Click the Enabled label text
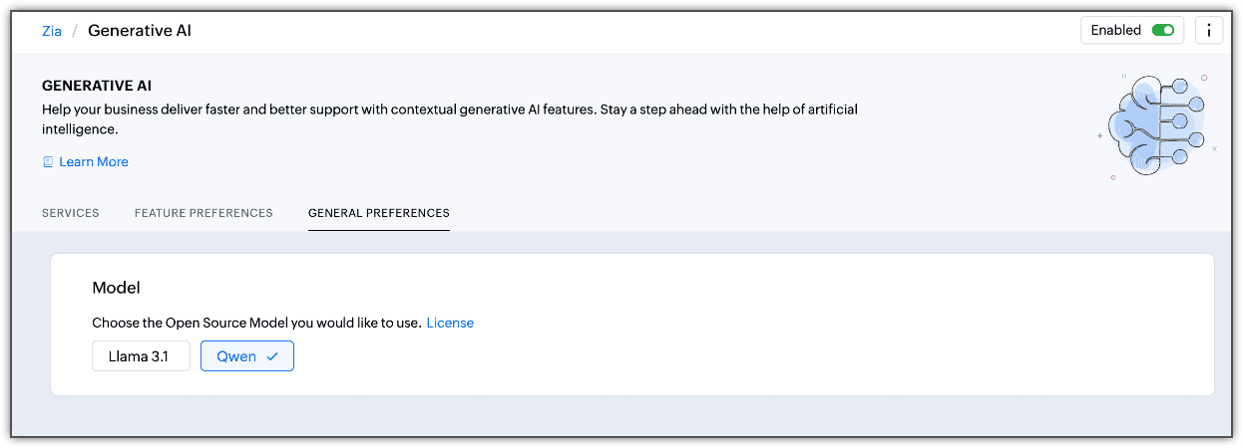Screen dimensions: 1243x448 1115,31
